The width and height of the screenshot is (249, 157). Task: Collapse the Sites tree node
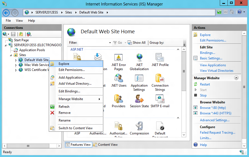tap(11, 55)
